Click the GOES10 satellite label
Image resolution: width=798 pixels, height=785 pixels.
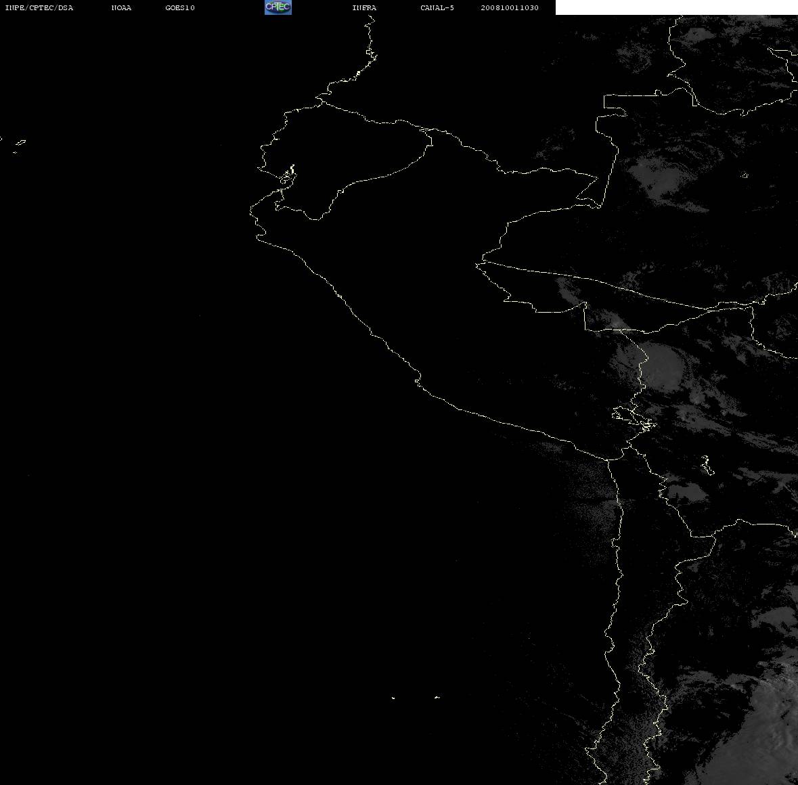coord(179,7)
